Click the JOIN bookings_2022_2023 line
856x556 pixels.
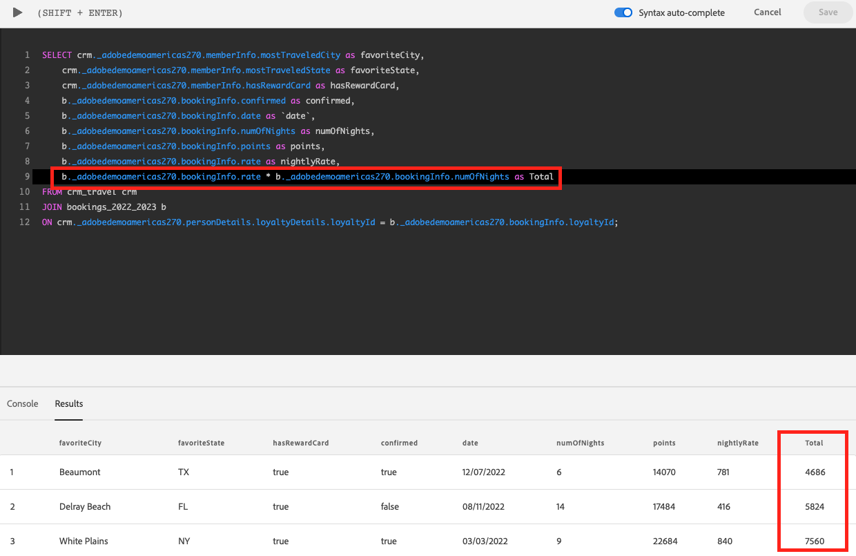pos(104,207)
